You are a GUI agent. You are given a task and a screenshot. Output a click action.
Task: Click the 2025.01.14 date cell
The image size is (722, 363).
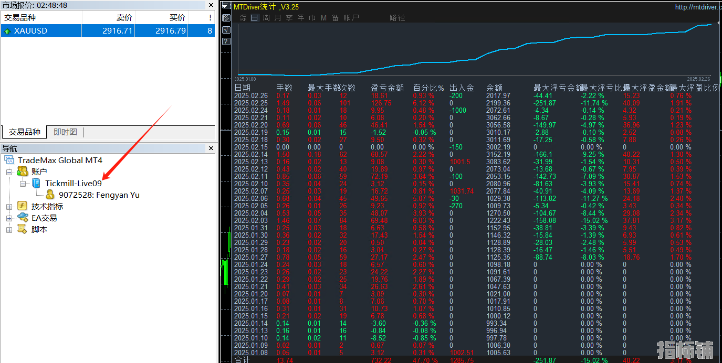251,324
